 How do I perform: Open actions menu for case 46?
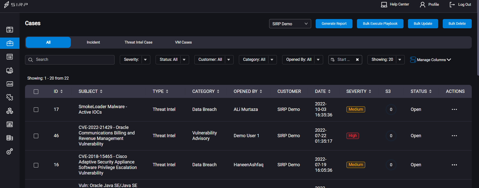point(454,136)
